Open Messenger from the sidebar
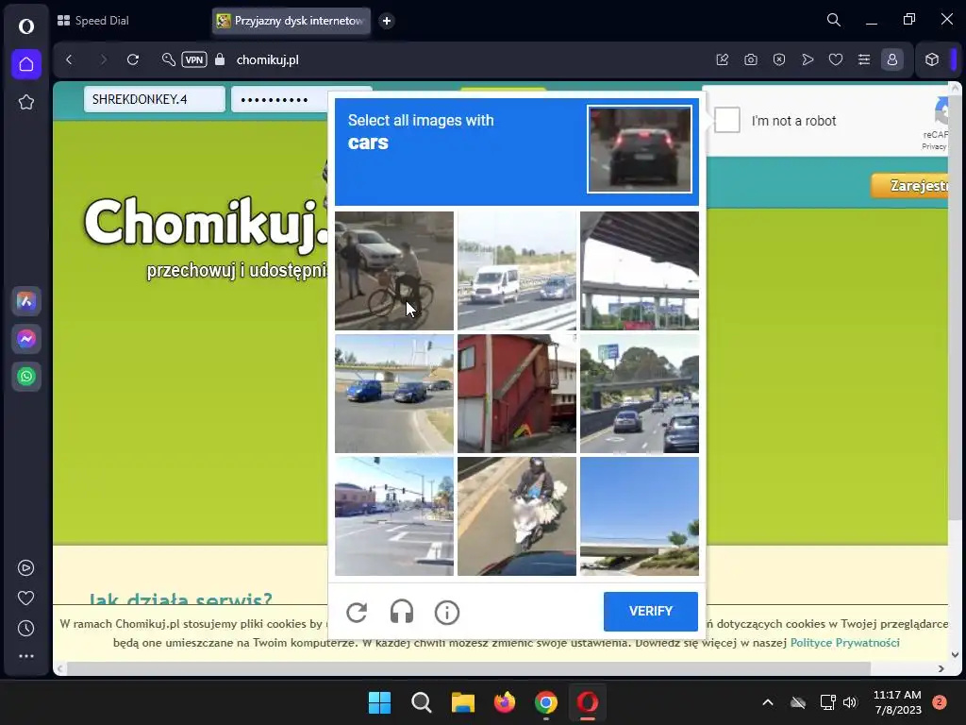Screen dimensions: 966x725 [x=25, y=339]
